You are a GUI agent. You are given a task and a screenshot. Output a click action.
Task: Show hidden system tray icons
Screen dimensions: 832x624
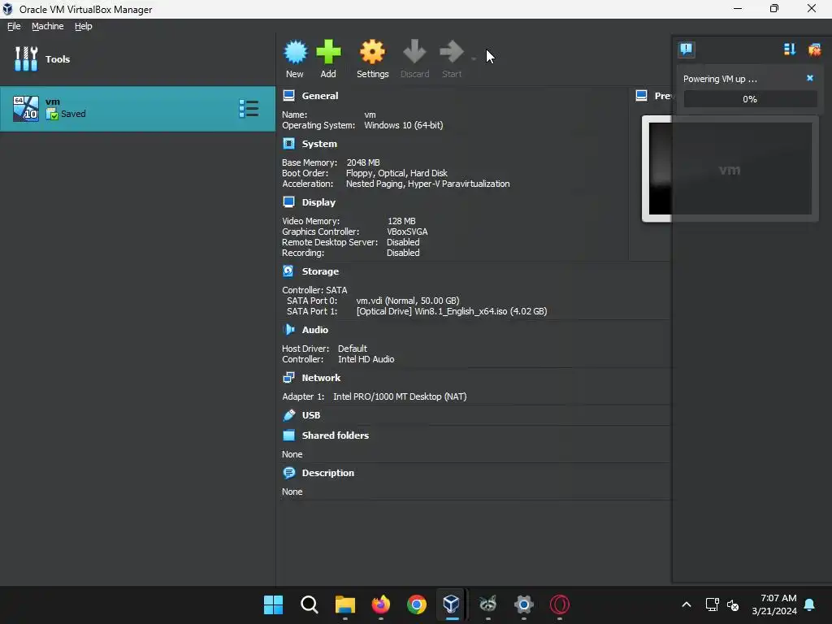click(686, 604)
